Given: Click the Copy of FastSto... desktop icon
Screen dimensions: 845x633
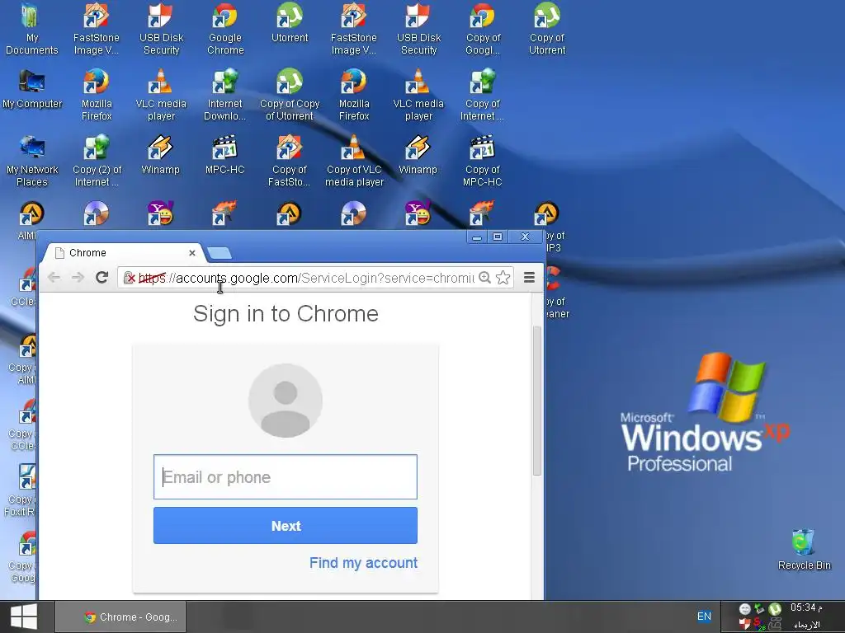Looking at the screenshot, I should coord(290,161).
